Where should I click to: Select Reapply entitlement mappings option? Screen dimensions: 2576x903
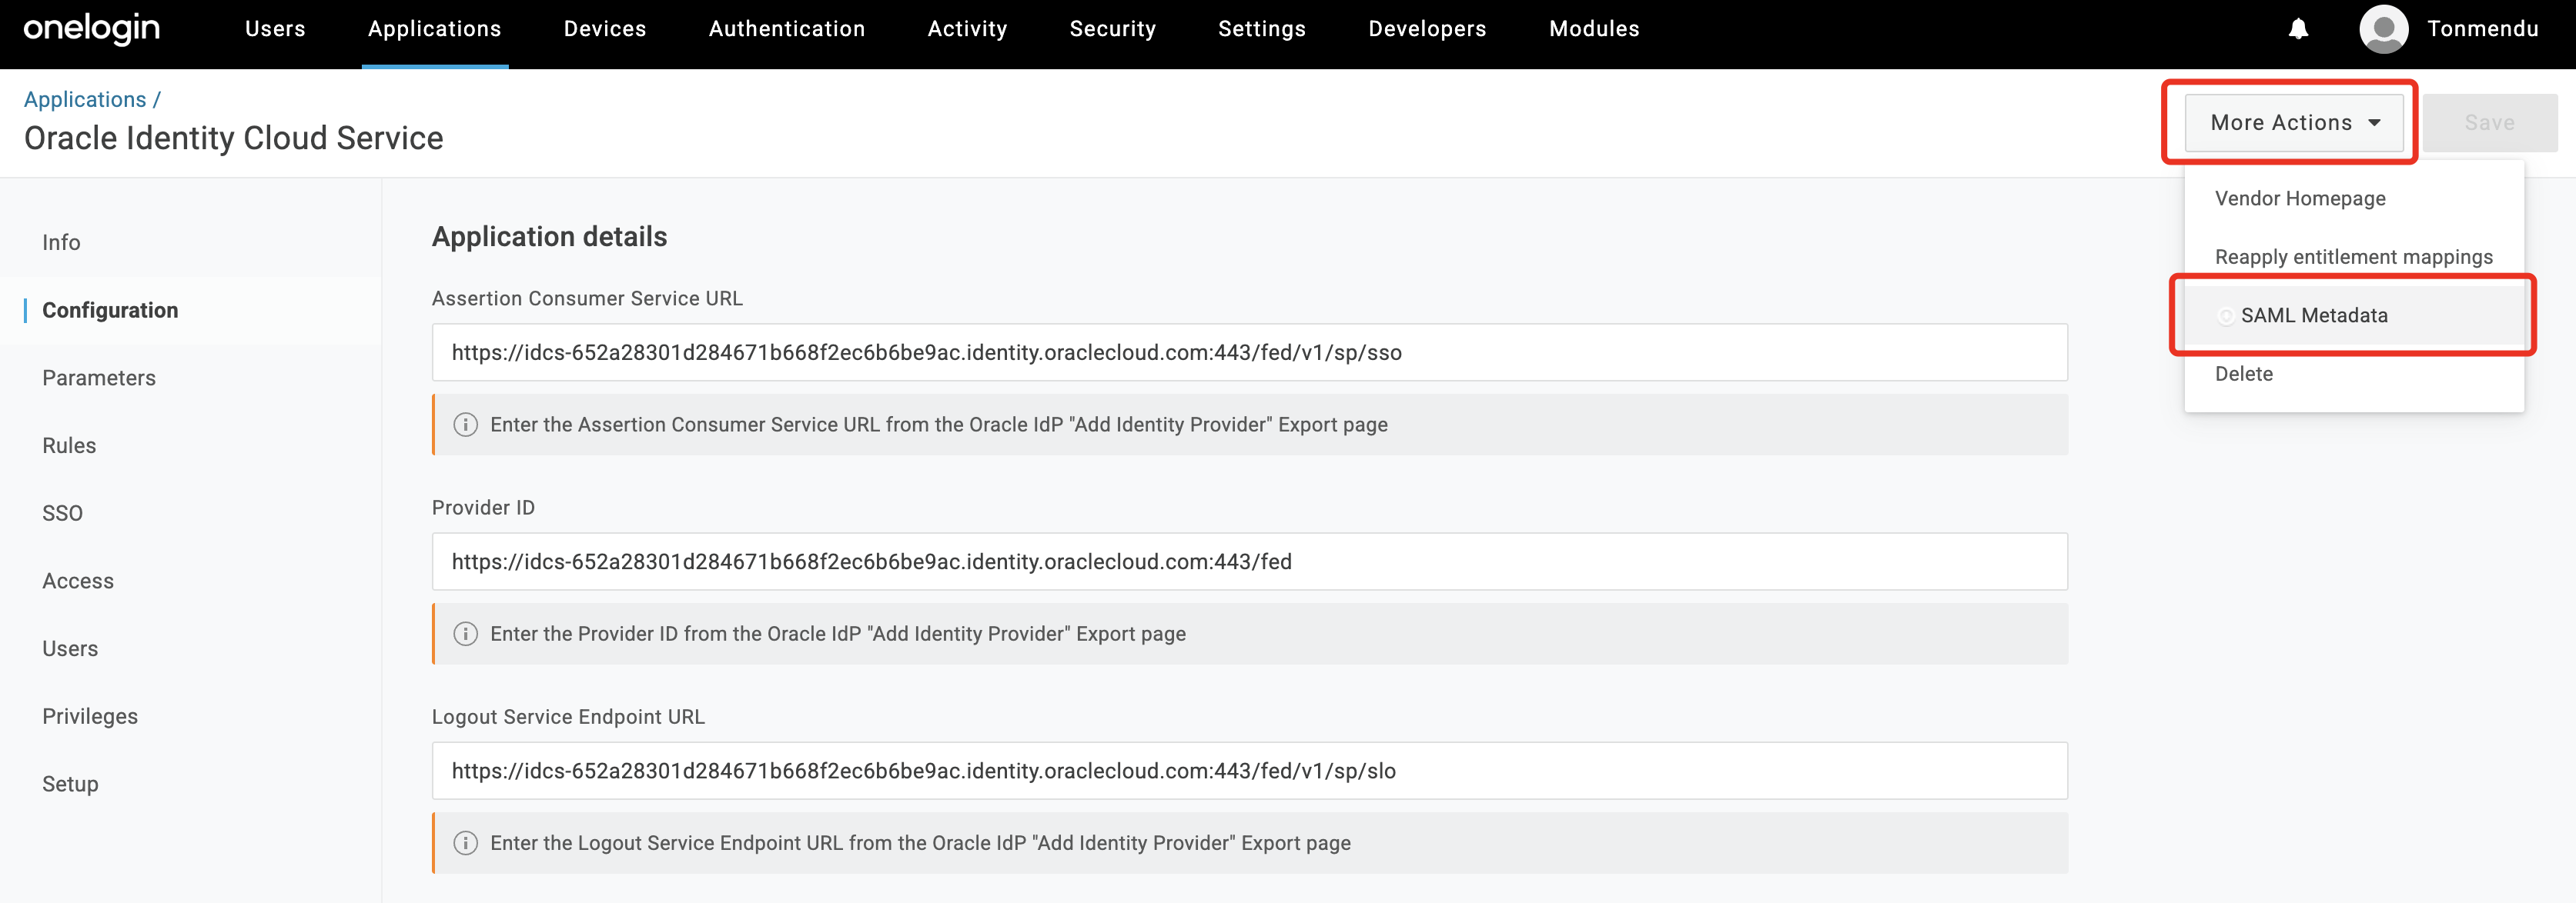2353,257
